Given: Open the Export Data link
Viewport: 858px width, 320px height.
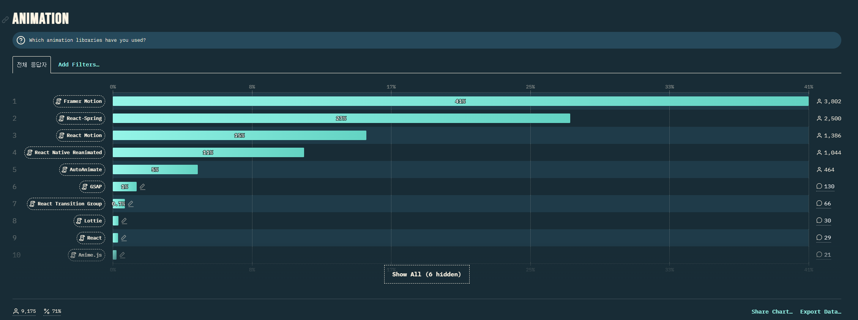Looking at the screenshot, I should click(820, 312).
